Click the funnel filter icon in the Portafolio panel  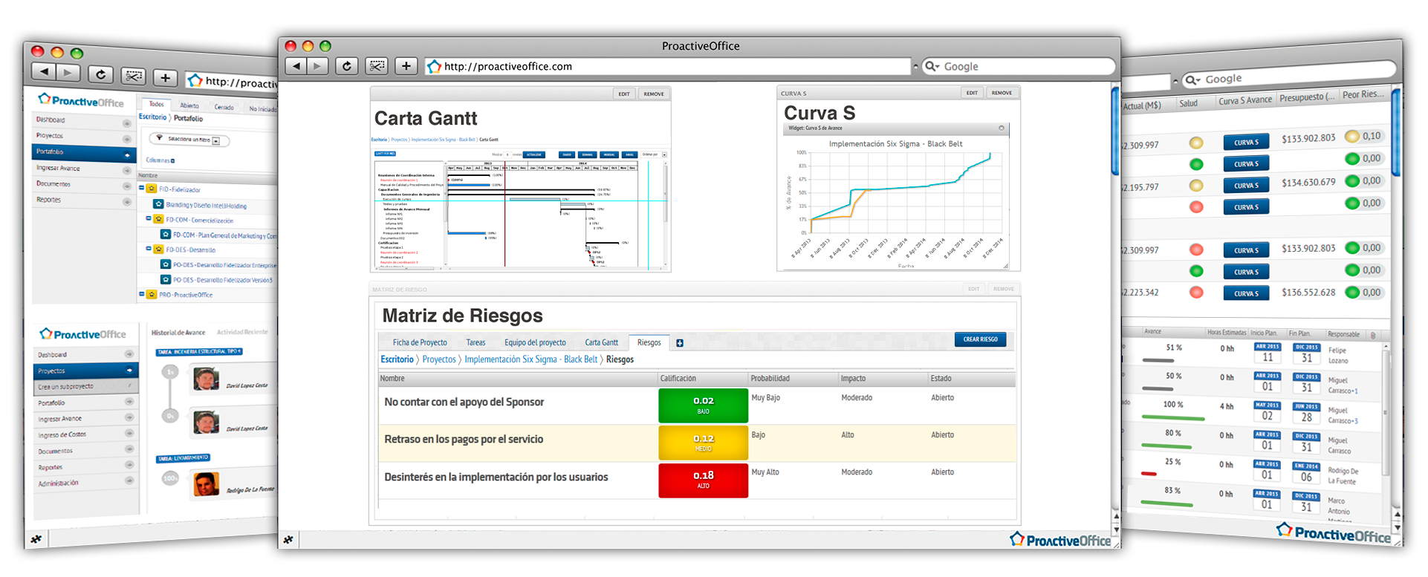tap(159, 138)
